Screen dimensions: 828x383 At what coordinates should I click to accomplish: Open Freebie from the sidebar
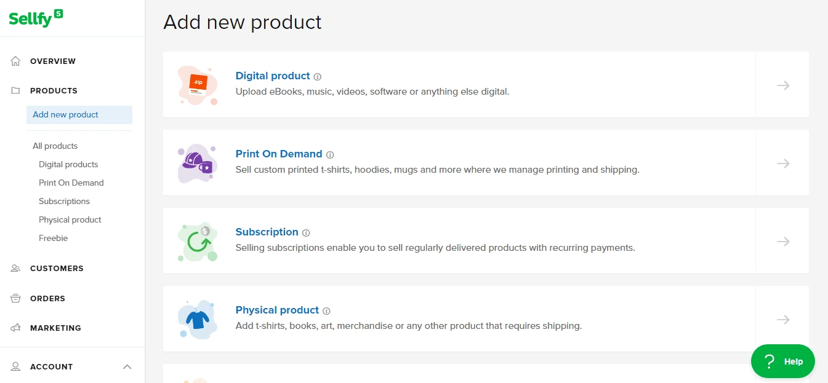pyautogui.click(x=53, y=238)
